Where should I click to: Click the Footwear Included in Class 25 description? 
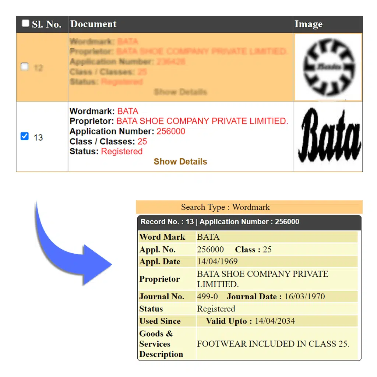coord(273,344)
